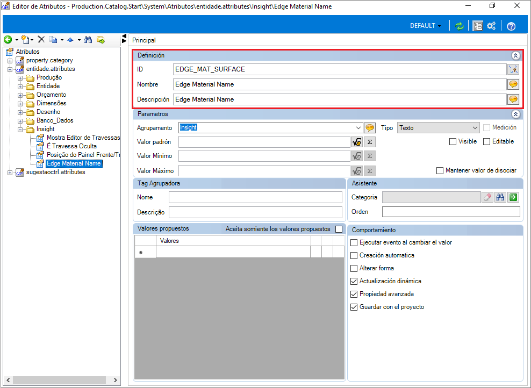This screenshot has height=388, width=531.
Task: Click the Orden input field
Action: [x=451, y=212]
